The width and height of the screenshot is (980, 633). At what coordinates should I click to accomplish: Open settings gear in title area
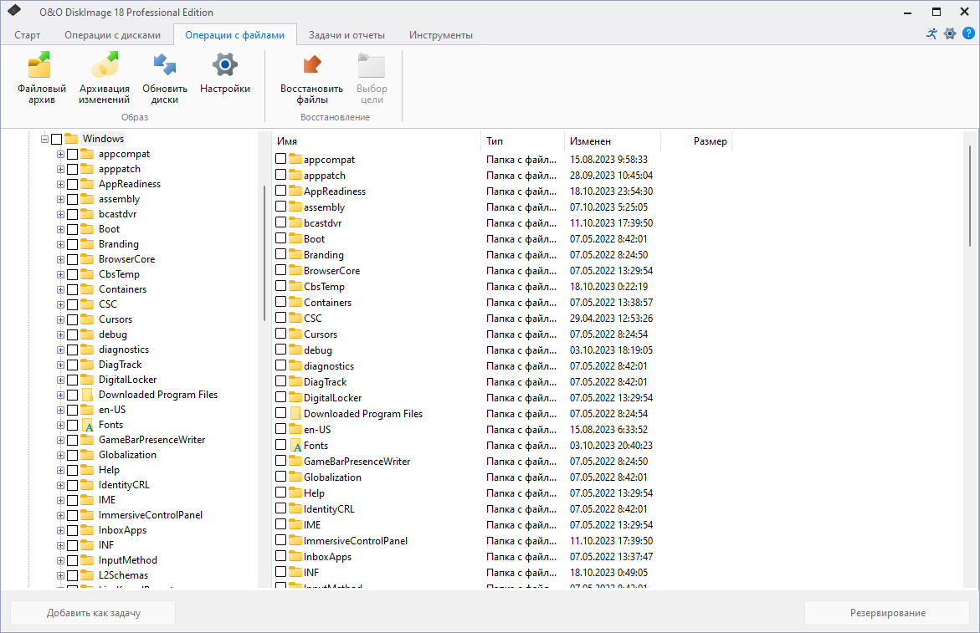click(x=950, y=33)
